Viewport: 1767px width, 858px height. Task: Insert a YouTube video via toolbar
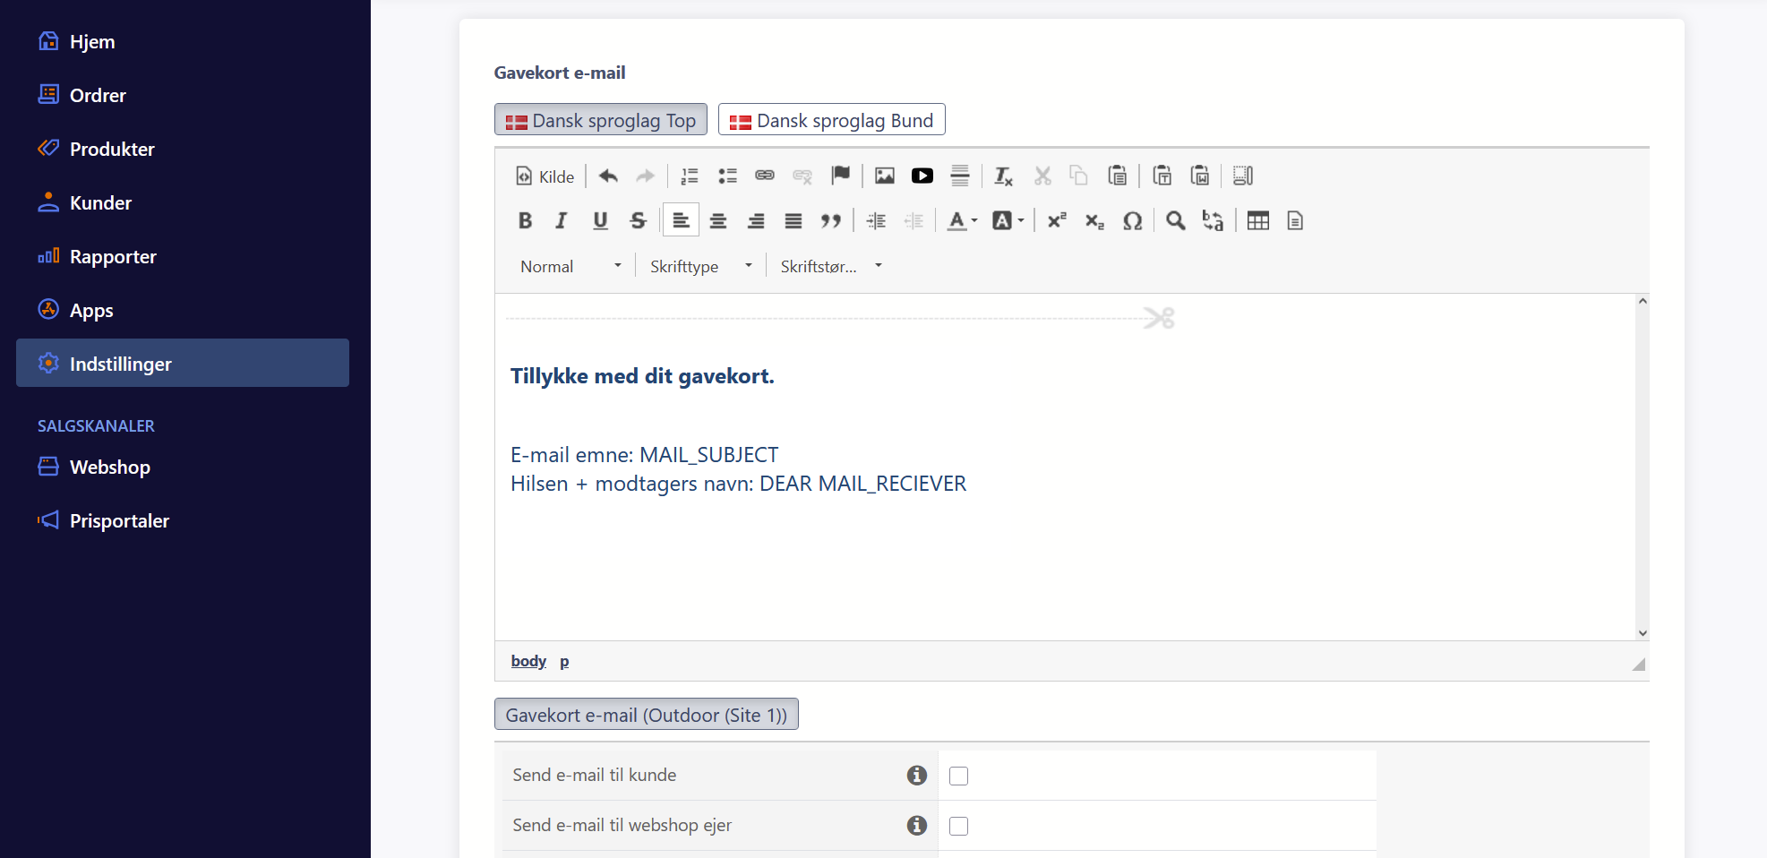coord(922,176)
